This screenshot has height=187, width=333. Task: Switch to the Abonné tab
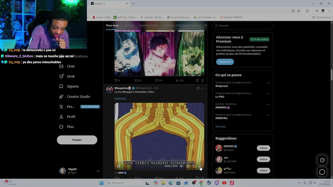(x=129, y=25)
